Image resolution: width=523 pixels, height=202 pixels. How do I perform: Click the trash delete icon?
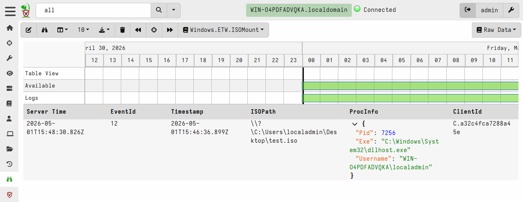tap(122, 30)
